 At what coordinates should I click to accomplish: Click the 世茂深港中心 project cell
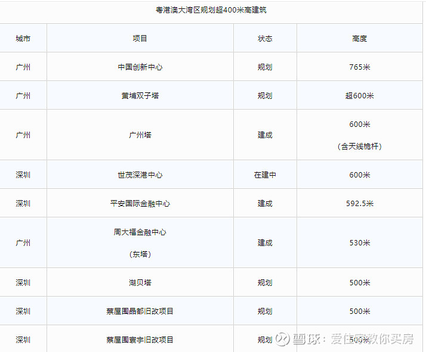(x=140, y=175)
